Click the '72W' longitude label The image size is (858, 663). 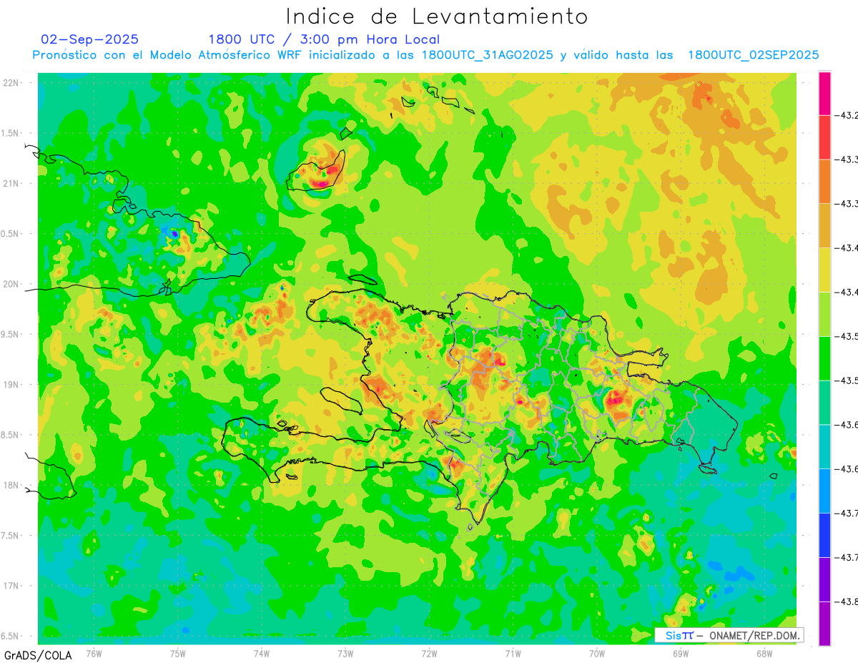tap(429, 653)
